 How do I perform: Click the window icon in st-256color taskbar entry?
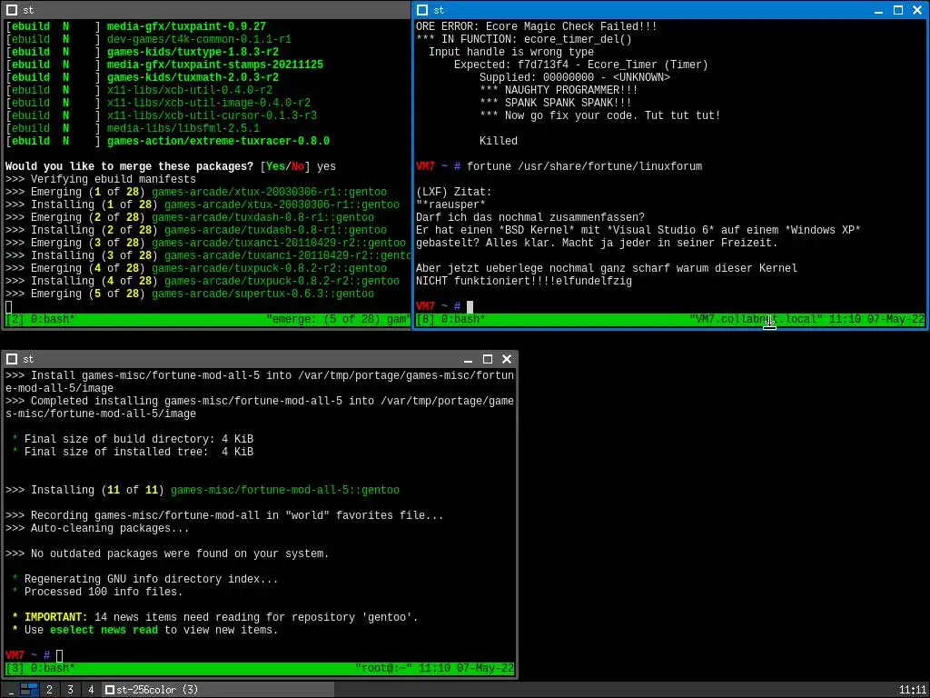click(110, 690)
